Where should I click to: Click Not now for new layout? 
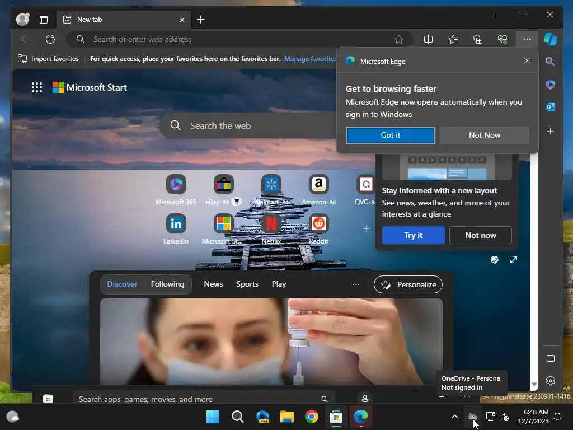pyautogui.click(x=480, y=235)
